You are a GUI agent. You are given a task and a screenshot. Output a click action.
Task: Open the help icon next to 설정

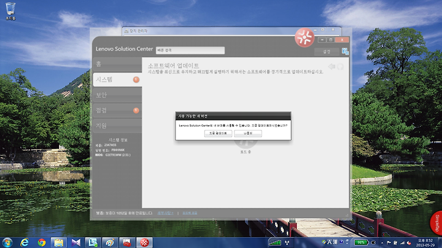[x=345, y=52]
